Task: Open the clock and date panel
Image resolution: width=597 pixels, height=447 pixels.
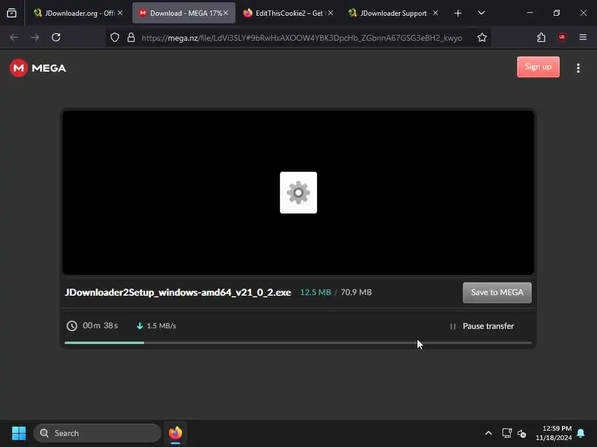Action: [x=554, y=433]
